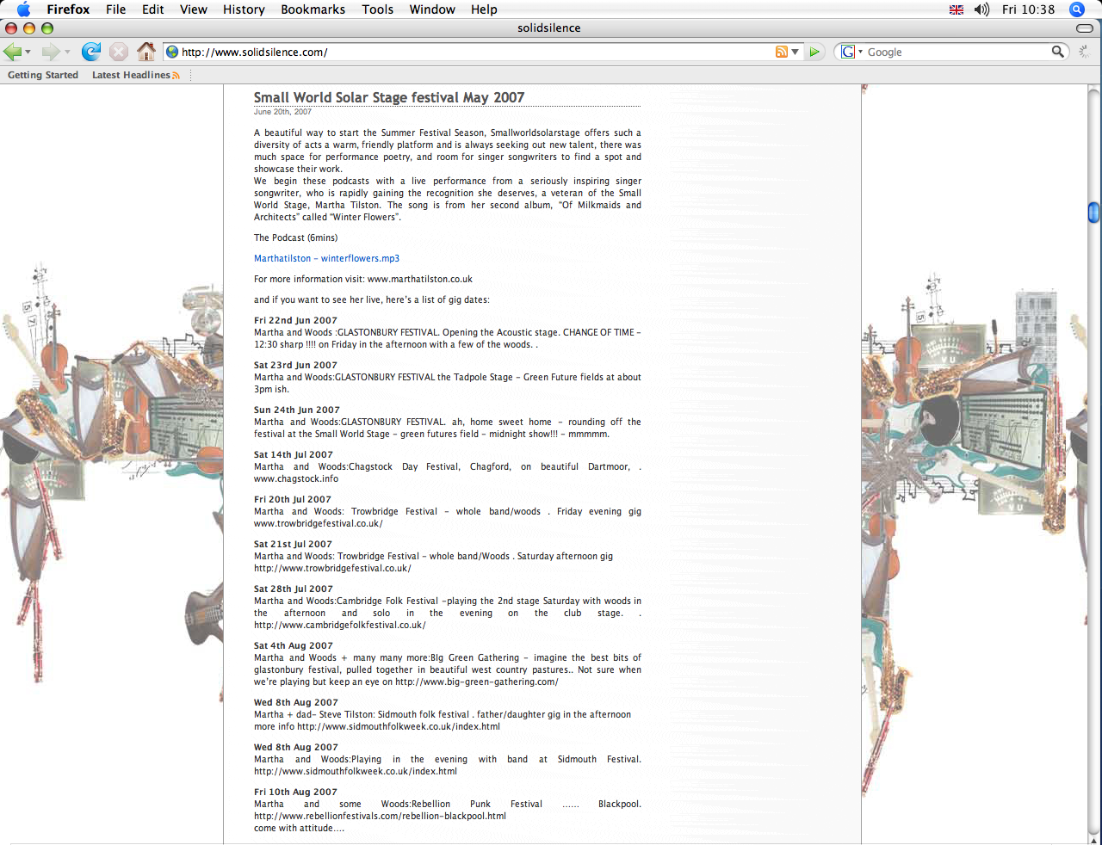Click the volume icon in menu bar
Image resolution: width=1102 pixels, height=845 pixels.
point(981,9)
